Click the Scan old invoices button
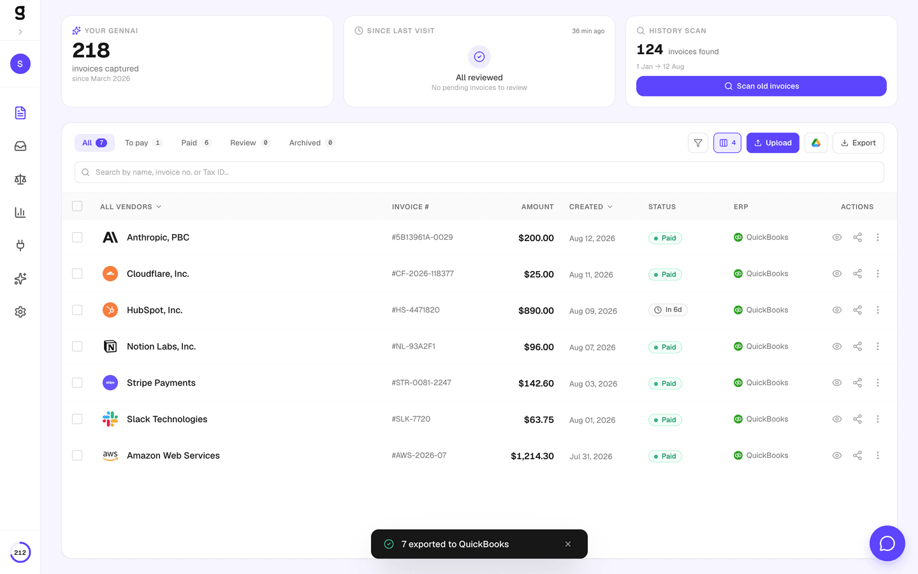Viewport: 918px width, 574px height. [x=761, y=86]
